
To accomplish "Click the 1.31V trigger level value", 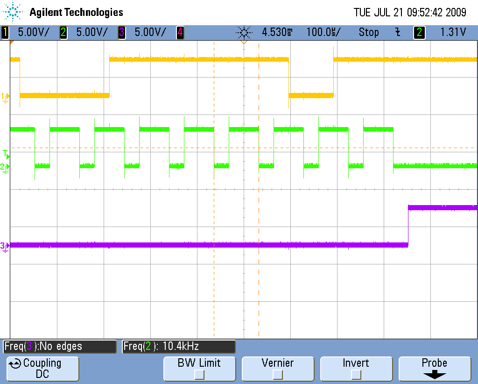I will (x=453, y=32).
